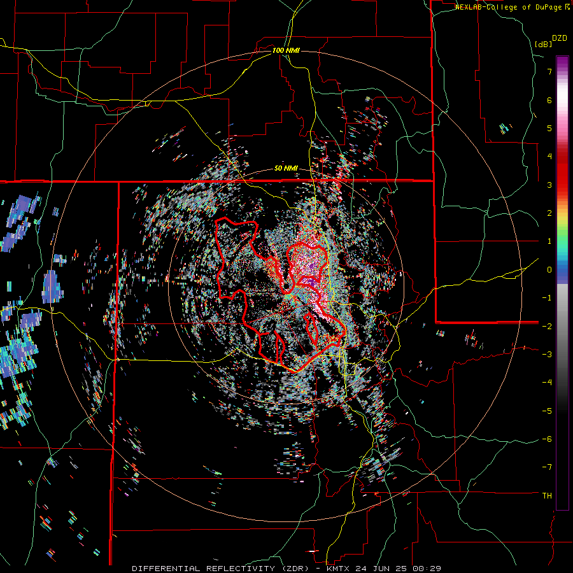The height and width of the screenshot is (573, 573).
Task: Click the -1 value on the colorbar scale
Action: point(547,298)
